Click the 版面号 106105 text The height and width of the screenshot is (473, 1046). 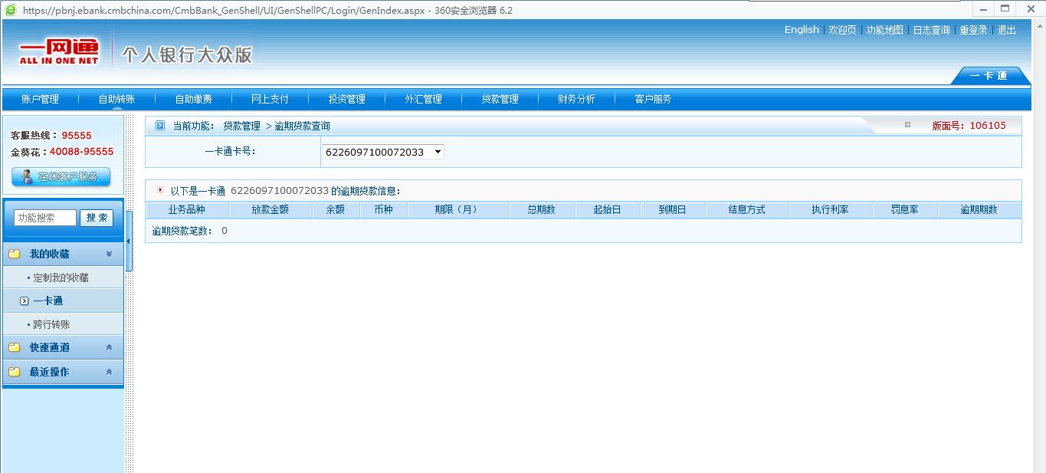click(969, 126)
